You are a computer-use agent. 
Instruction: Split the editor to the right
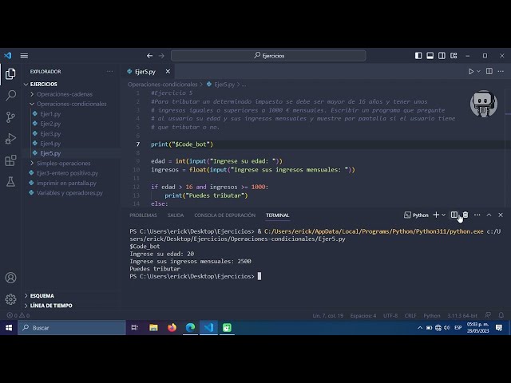(489, 71)
